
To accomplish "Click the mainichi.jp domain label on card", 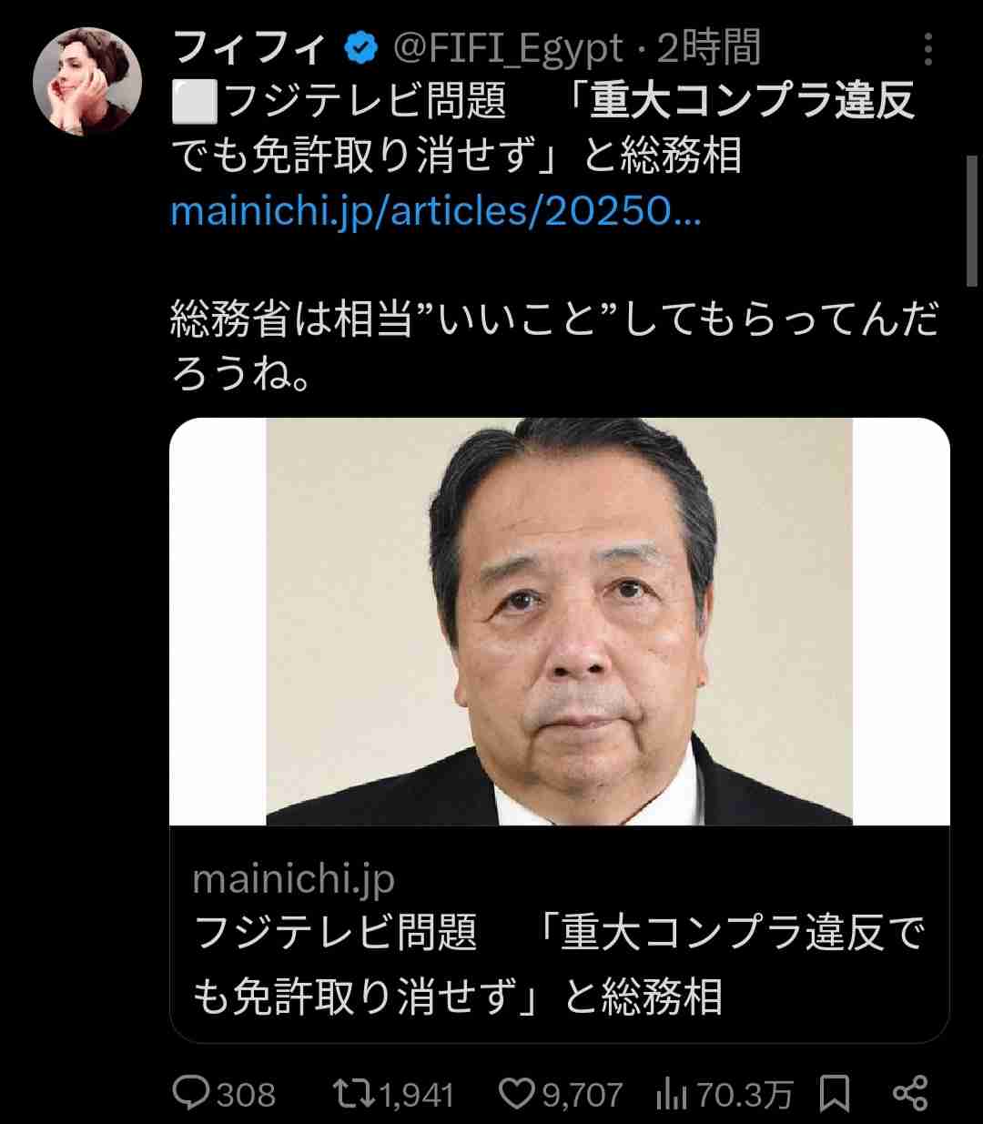I will click(294, 879).
